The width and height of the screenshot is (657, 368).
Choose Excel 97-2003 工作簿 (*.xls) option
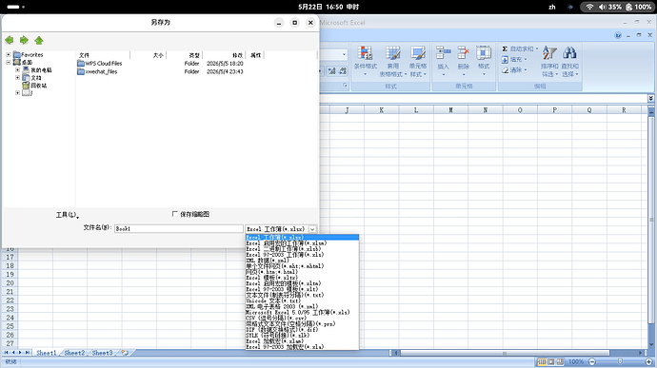click(302, 255)
